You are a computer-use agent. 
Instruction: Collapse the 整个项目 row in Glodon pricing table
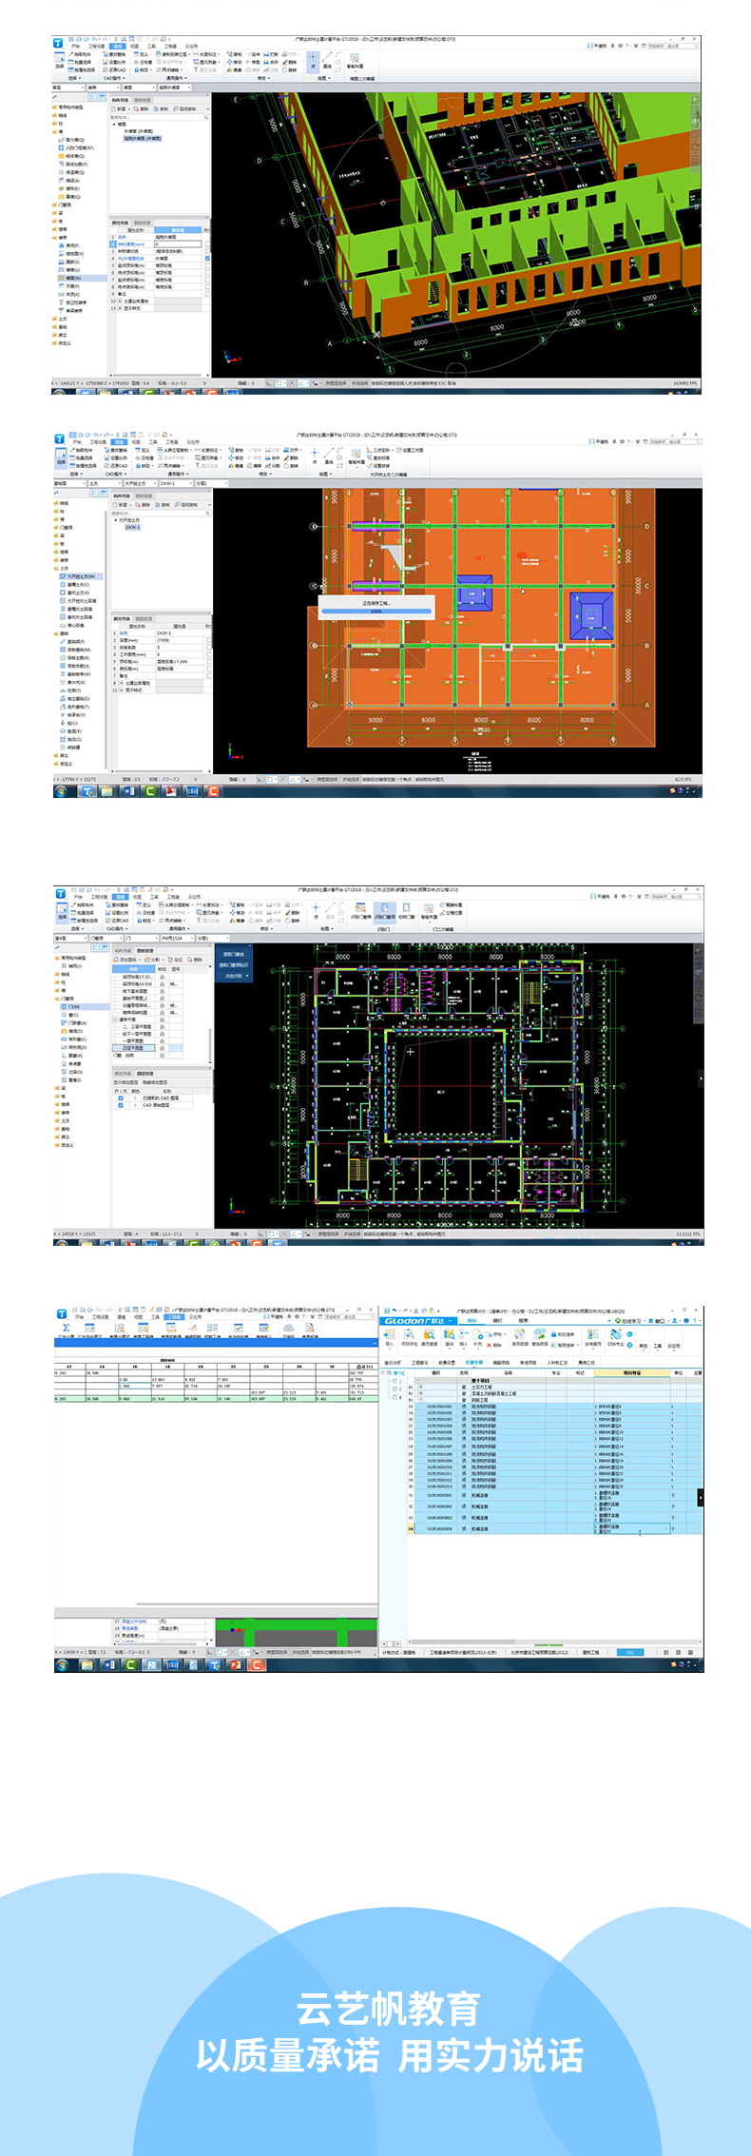click(417, 1380)
